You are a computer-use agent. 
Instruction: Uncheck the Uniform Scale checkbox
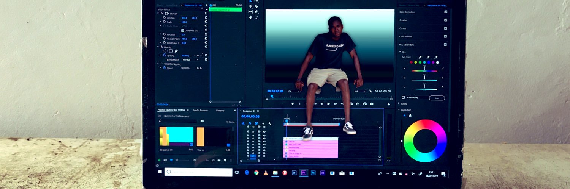coord(182,30)
